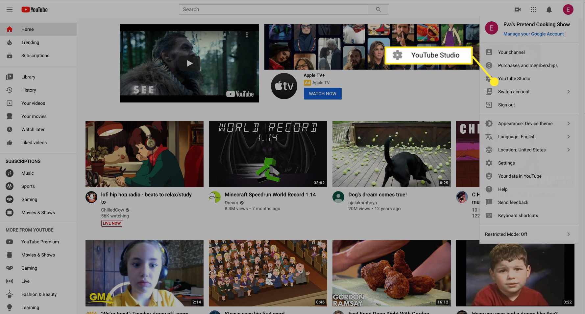Viewport: 585px width, 314px height.
Task: Click njalakomboya channel name
Action: [x=362, y=203]
